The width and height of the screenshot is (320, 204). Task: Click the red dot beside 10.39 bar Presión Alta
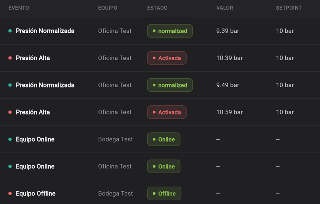tap(10, 58)
